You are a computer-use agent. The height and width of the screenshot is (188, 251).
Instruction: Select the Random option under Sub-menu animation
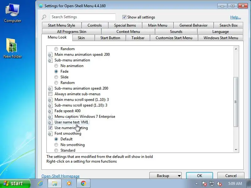pos(56,83)
